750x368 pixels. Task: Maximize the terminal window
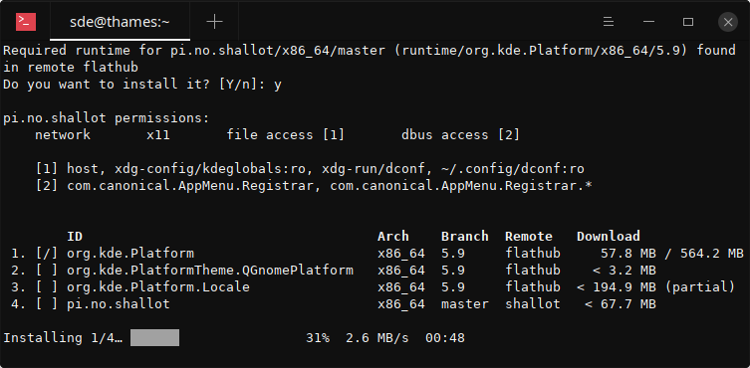(688, 22)
